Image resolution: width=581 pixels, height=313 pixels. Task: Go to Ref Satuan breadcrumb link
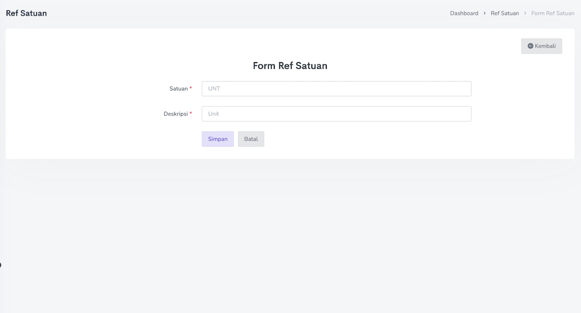[505, 13]
